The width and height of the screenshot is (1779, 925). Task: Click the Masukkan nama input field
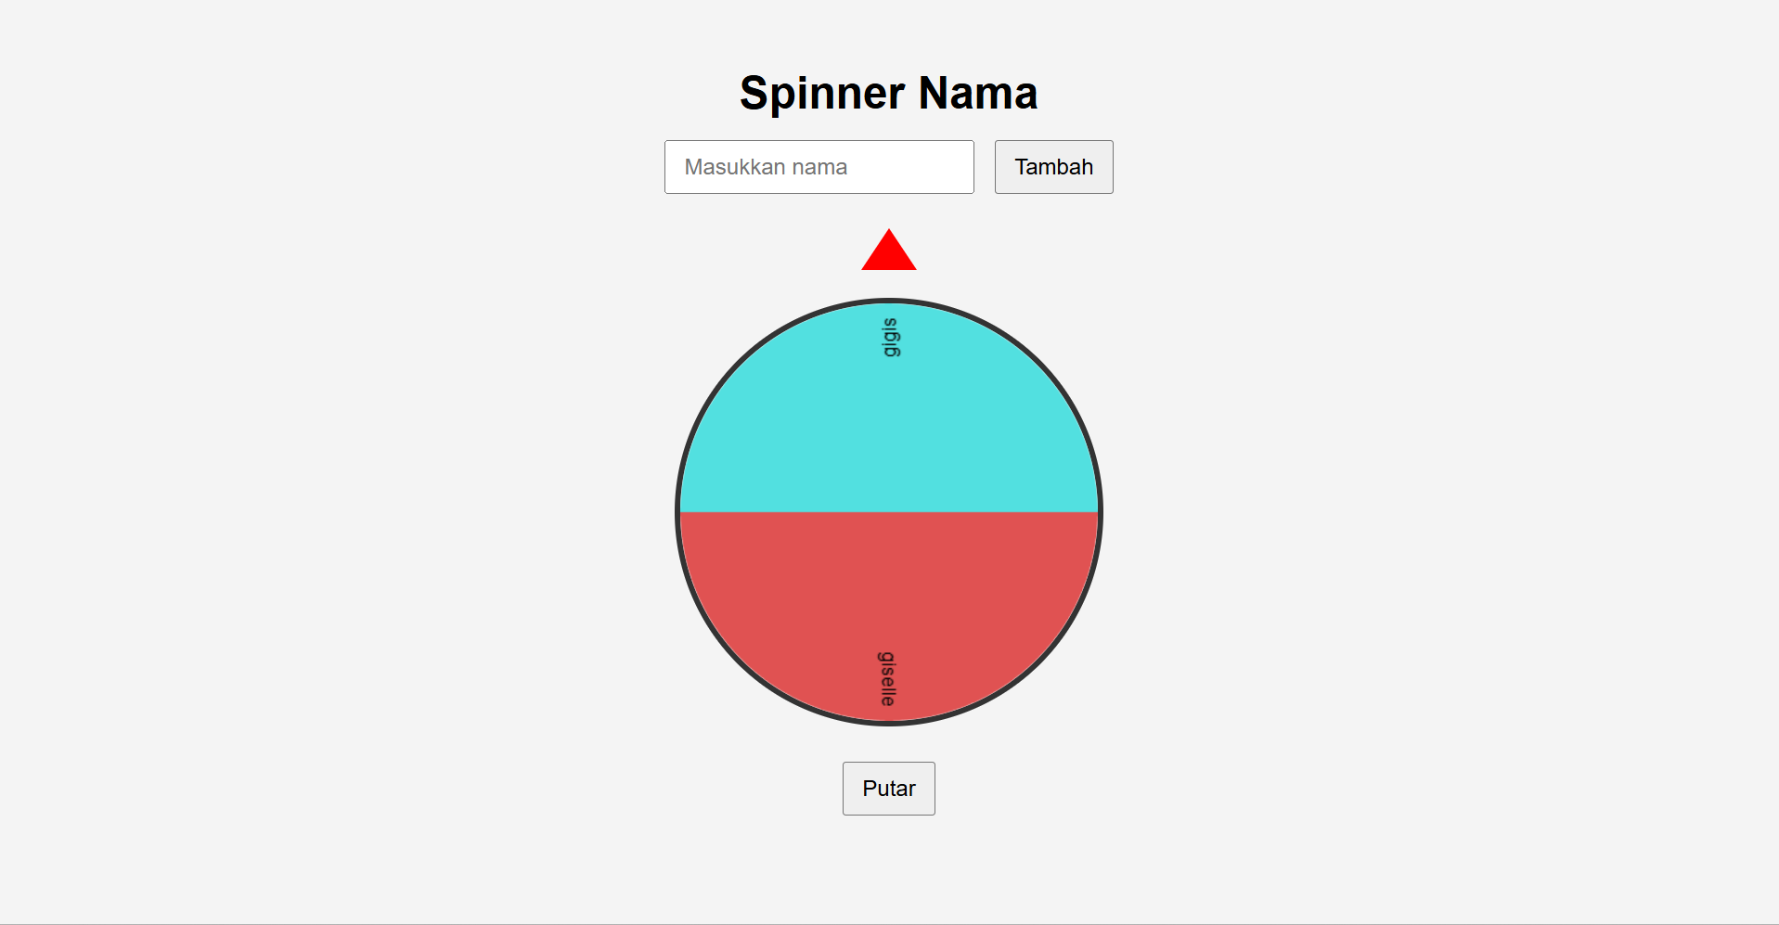point(819,167)
